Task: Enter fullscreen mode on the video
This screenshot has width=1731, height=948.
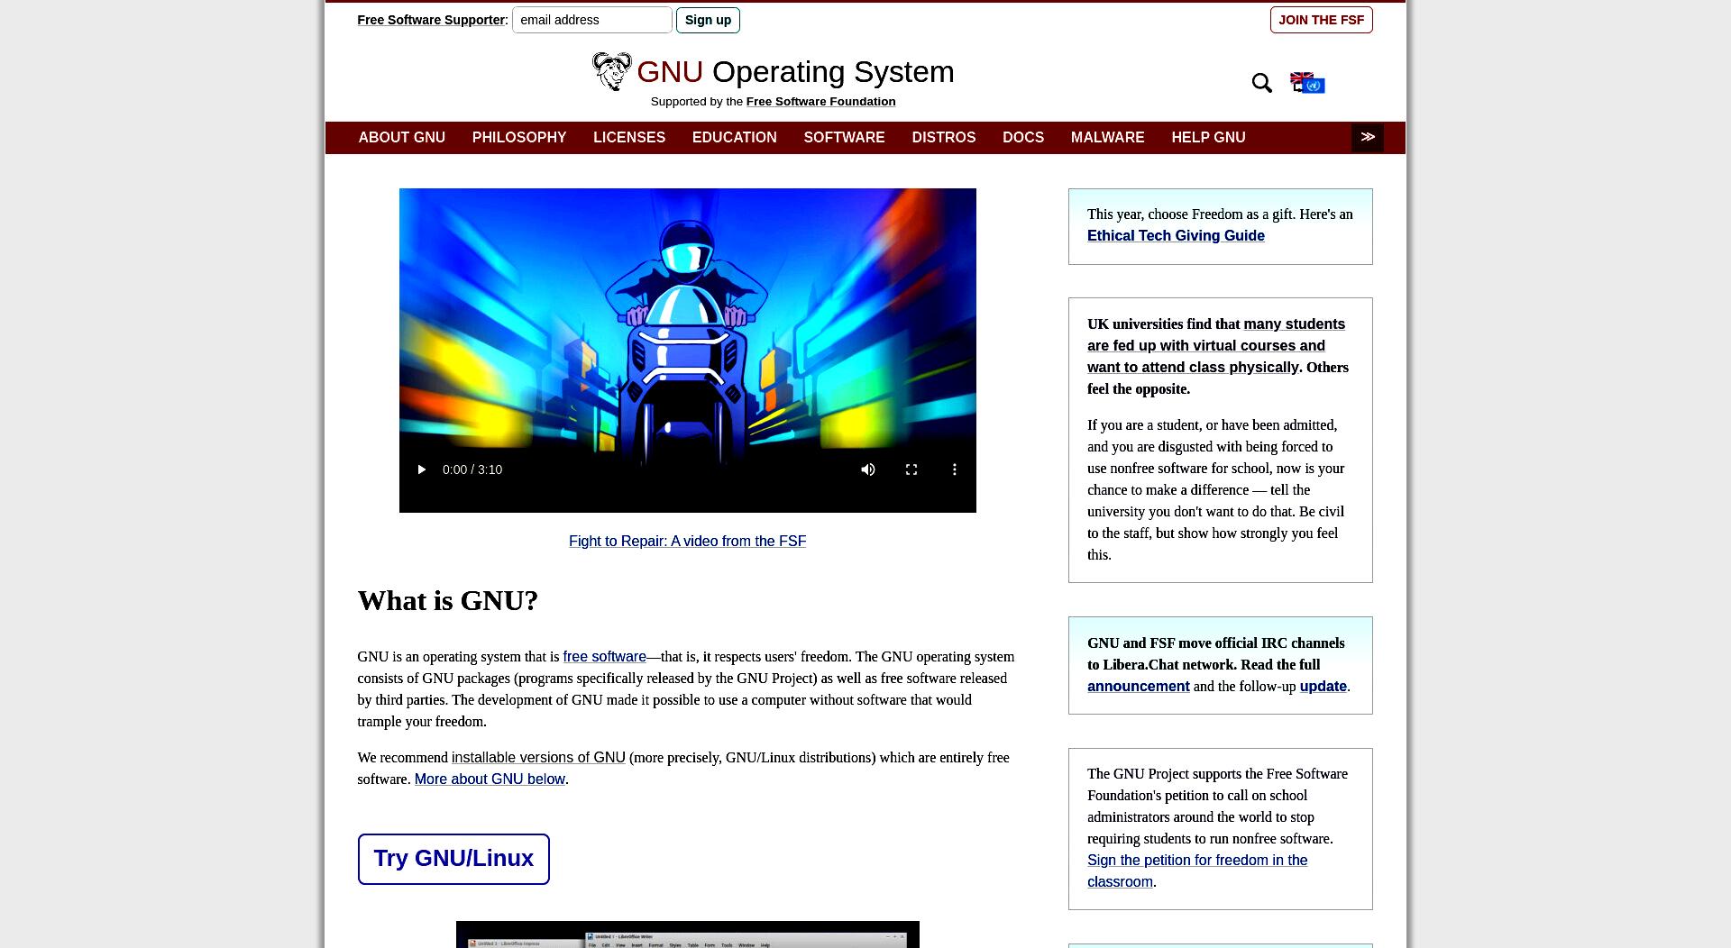Action: (x=911, y=469)
